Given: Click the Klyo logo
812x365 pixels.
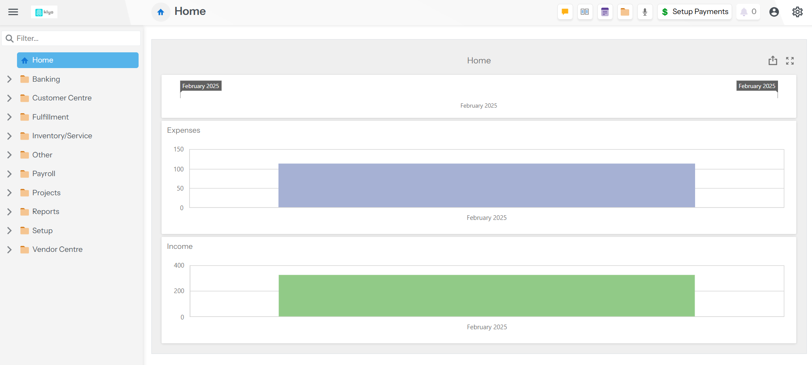Looking at the screenshot, I should tap(44, 12).
